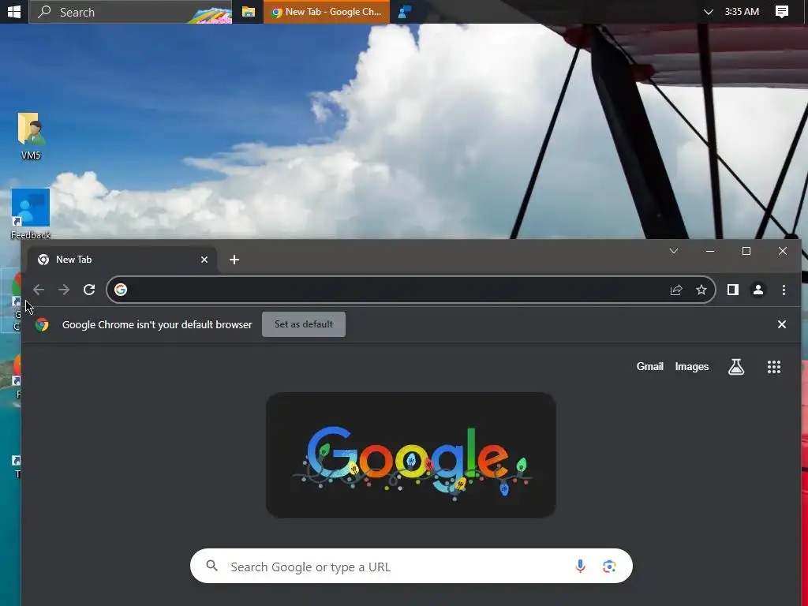Click the Windows taskbar Search box
Viewport: 808px width, 606px height.
point(130,11)
